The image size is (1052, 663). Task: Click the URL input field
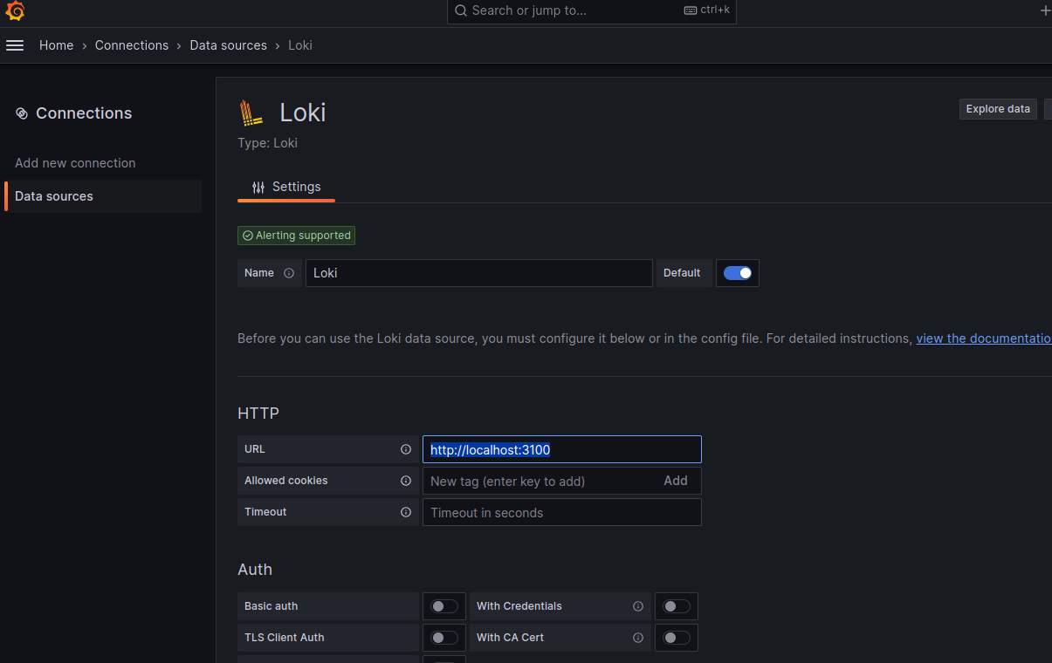(562, 449)
